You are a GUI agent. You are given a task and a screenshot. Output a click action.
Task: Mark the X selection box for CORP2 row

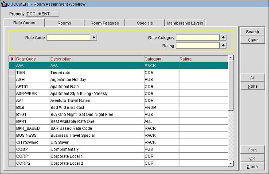[12, 163]
